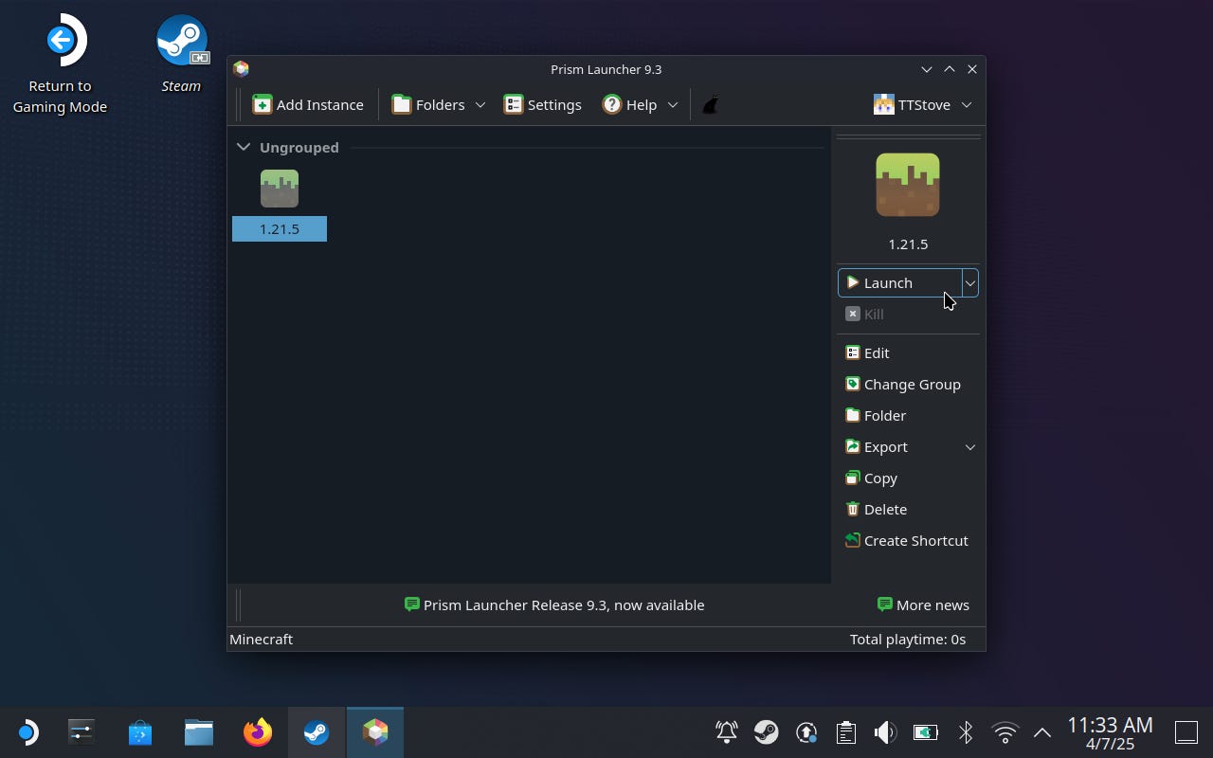This screenshot has height=758, width=1213.
Task: Show hidden system tray icons
Action: (1042, 731)
